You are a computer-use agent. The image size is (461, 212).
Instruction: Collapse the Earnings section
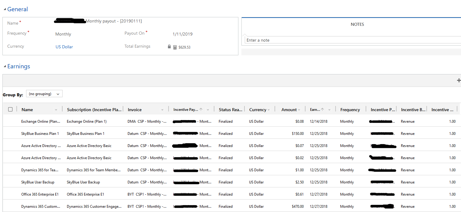5,67
